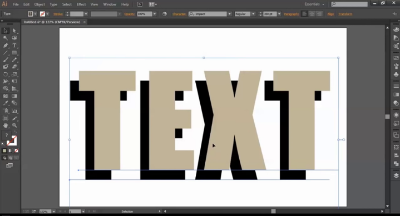Select the Rectangle tool
Screen dimensions: 400x216
coord(14,53)
